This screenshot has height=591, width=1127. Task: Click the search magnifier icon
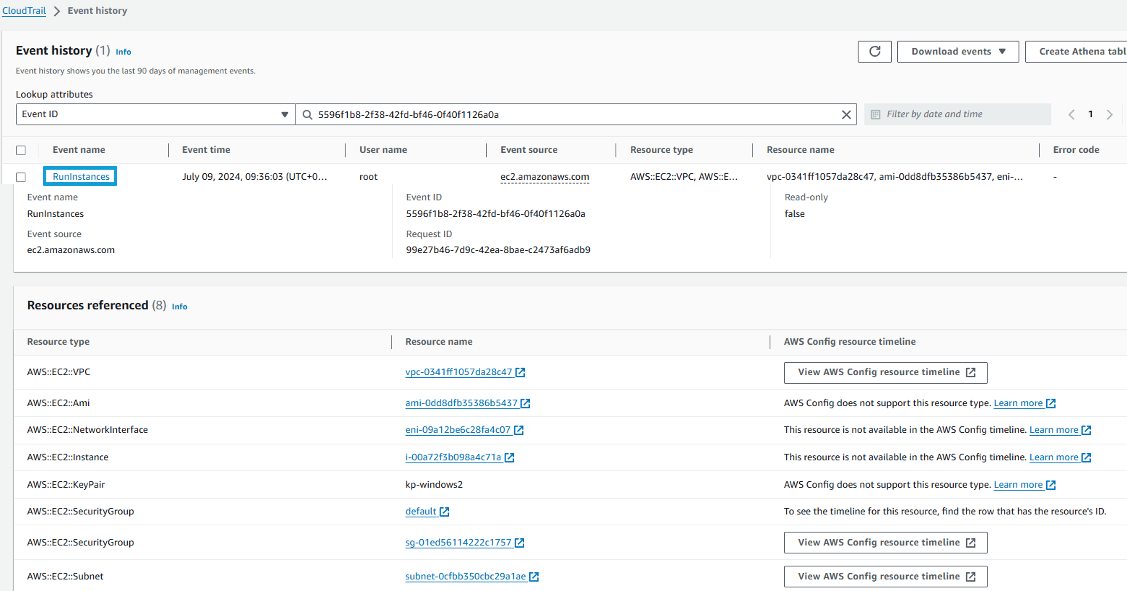308,115
